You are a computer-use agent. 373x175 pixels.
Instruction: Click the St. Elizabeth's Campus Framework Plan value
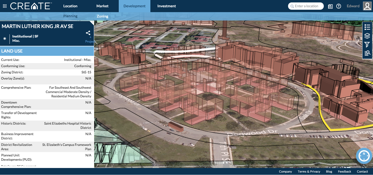(x=67, y=147)
